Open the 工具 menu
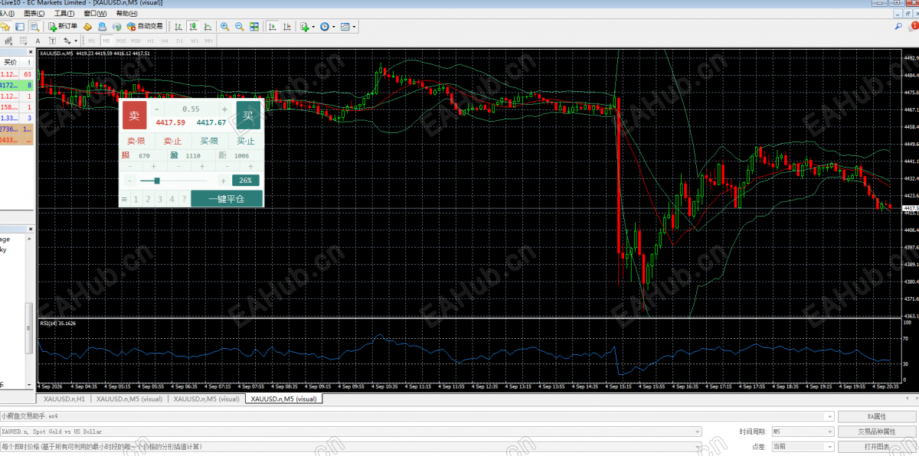The height and width of the screenshot is (456, 919). point(64,13)
